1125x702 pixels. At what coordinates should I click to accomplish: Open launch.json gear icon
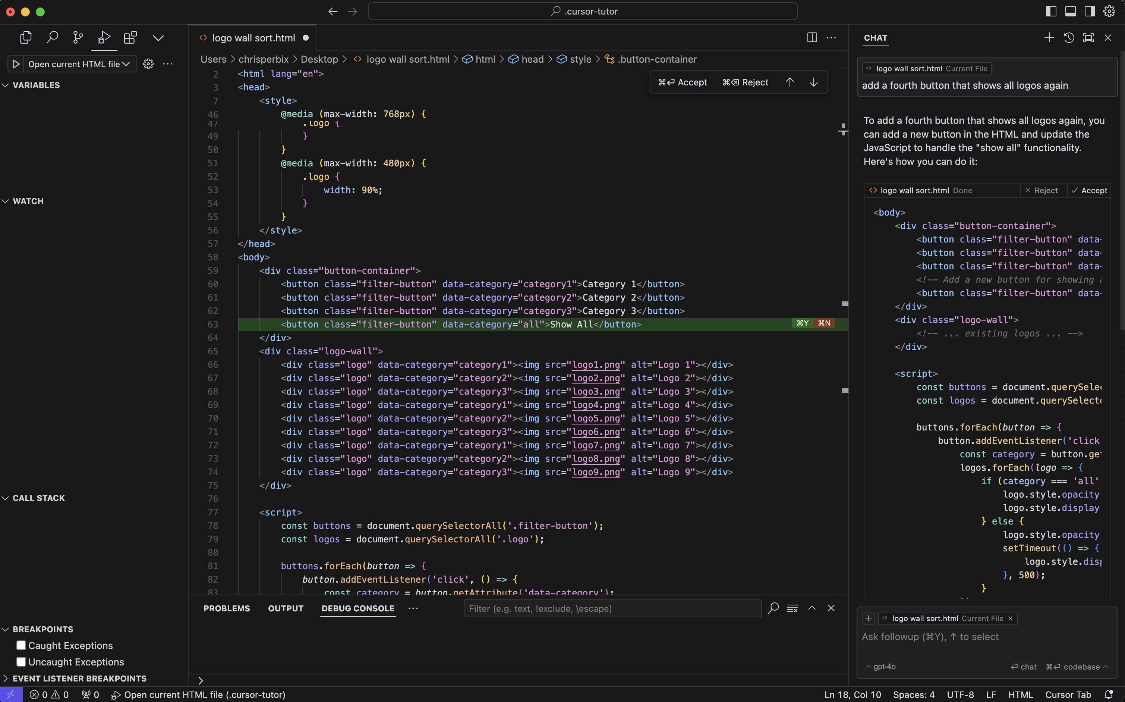[148, 64]
